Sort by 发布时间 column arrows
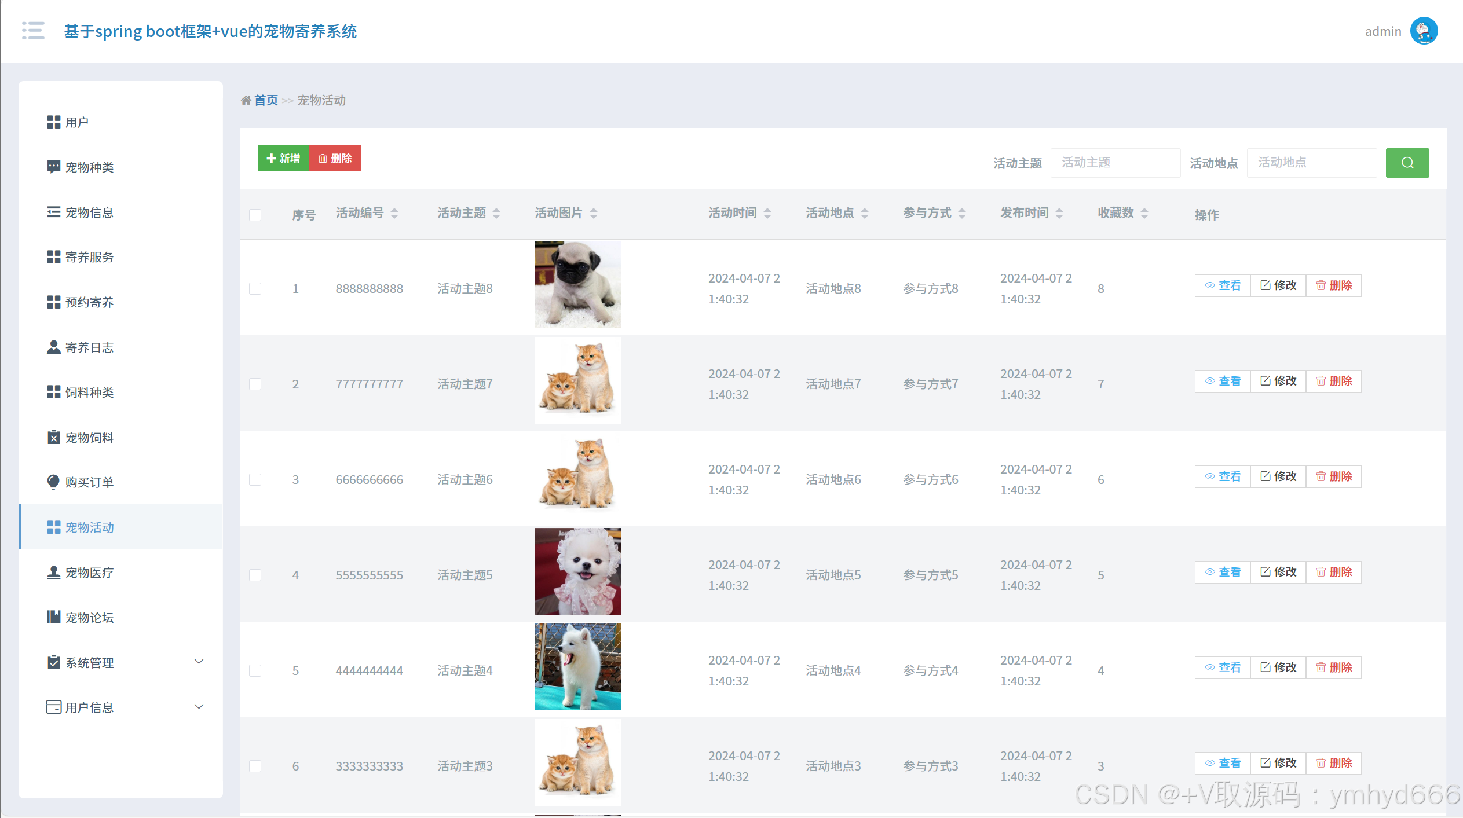This screenshot has height=818, width=1463. tap(1059, 214)
